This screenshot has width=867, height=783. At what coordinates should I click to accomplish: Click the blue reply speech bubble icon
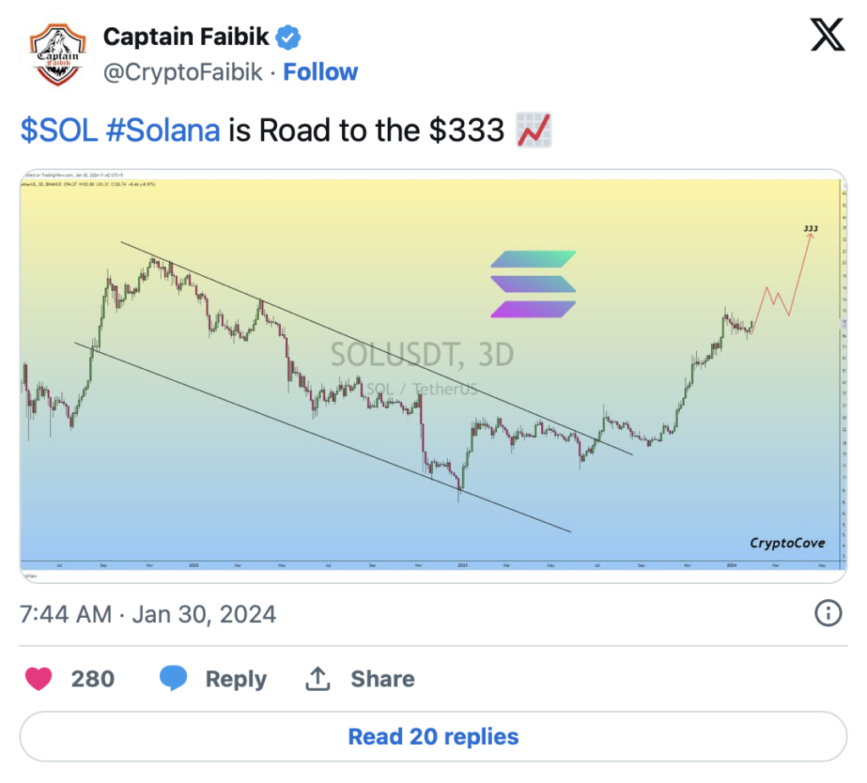point(173,679)
